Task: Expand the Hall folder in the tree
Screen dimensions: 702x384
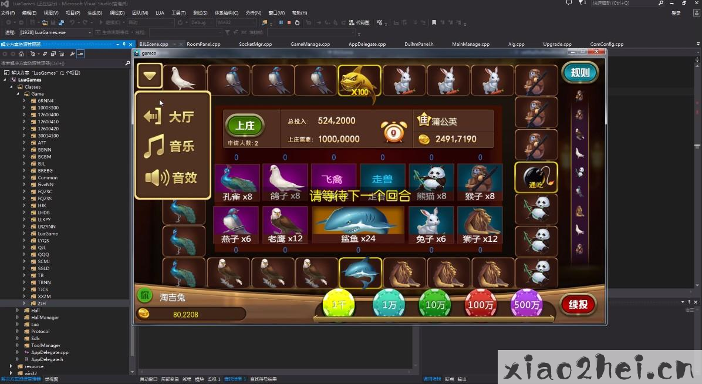Action: pos(18,310)
